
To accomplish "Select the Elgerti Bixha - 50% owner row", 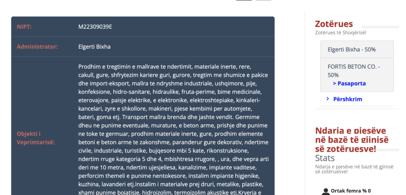I will 352,50.
